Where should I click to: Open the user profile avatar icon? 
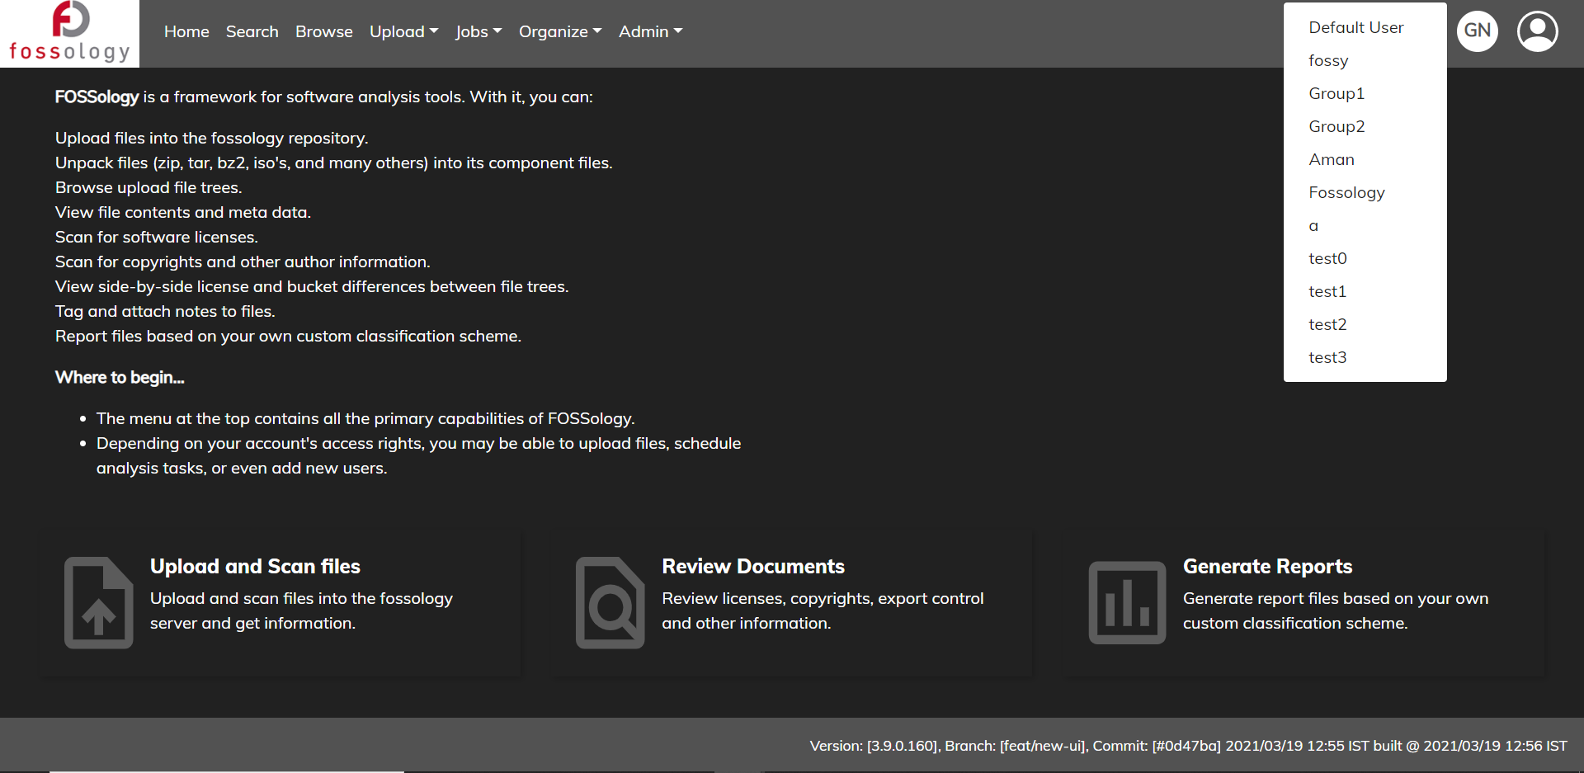coord(1537,31)
